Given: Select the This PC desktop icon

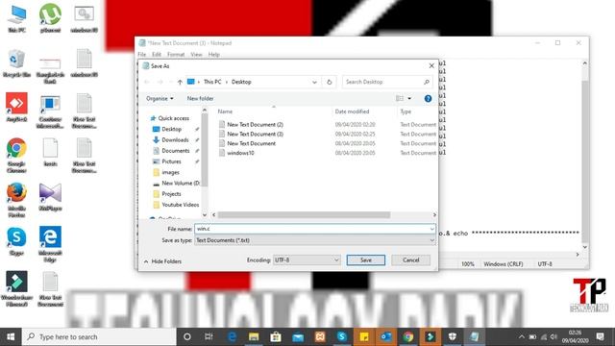Looking at the screenshot, I should 17,19.
